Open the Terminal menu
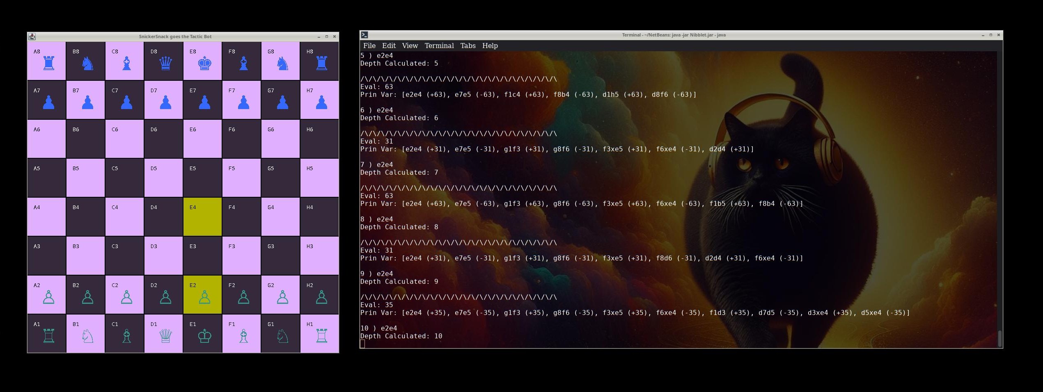The image size is (1043, 392). [x=439, y=46]
